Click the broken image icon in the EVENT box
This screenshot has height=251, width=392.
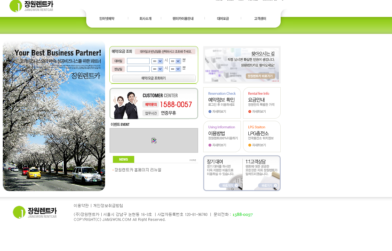(154, 141)
